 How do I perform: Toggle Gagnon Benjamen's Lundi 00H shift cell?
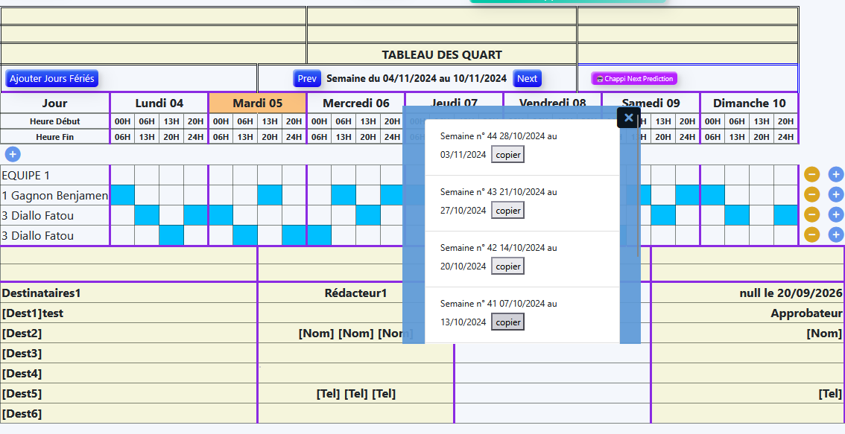point(122,195)
